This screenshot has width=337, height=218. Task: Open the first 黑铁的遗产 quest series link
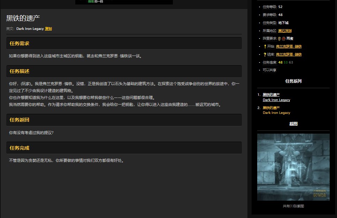271,94
